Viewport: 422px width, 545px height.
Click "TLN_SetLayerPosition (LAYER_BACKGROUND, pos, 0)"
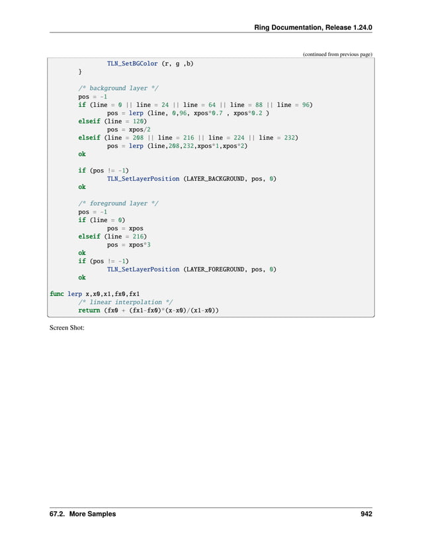click(192, 178)
